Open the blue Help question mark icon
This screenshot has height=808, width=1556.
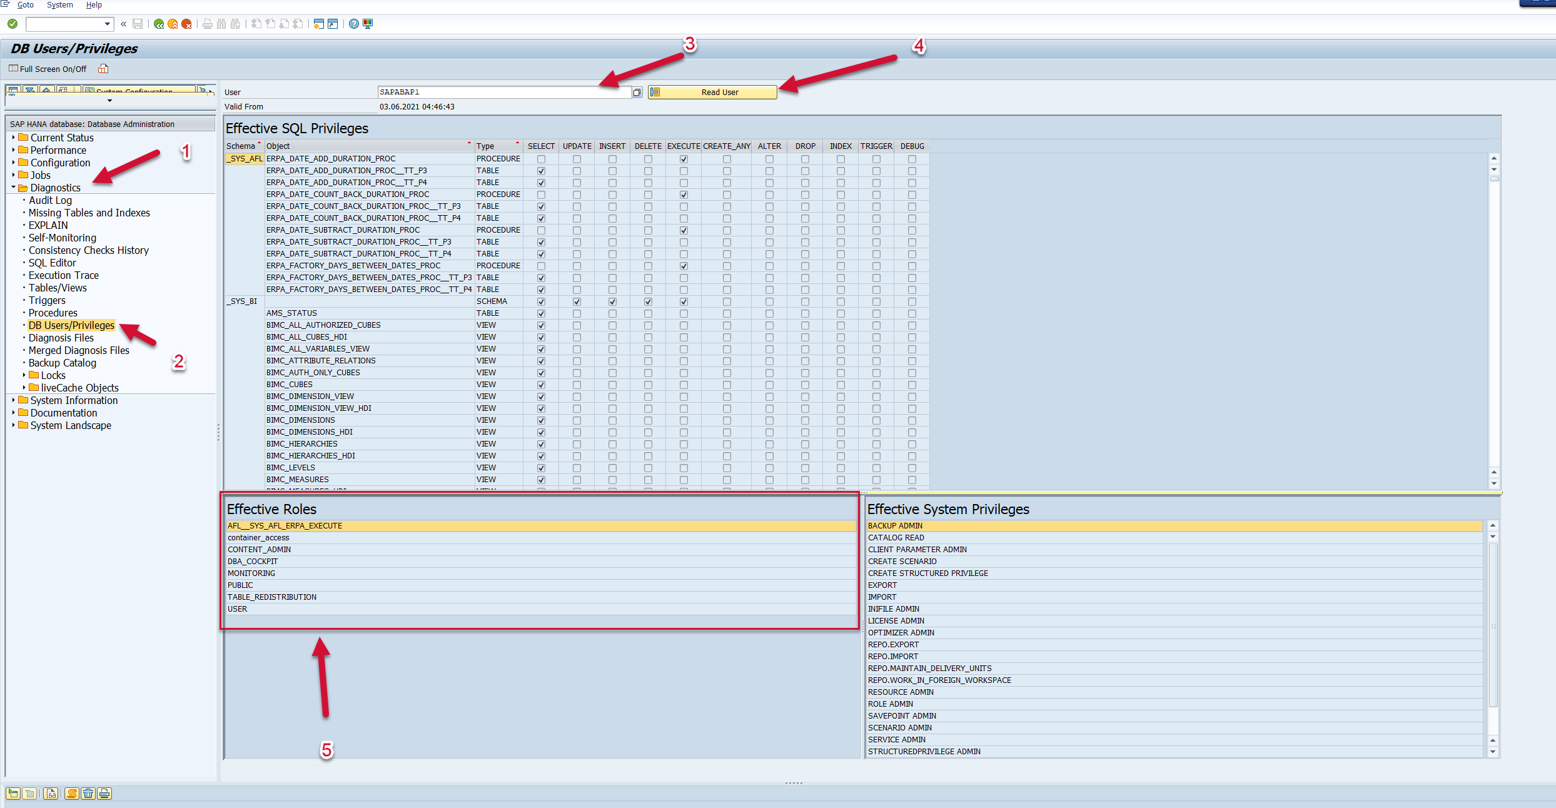pos(354,24)
